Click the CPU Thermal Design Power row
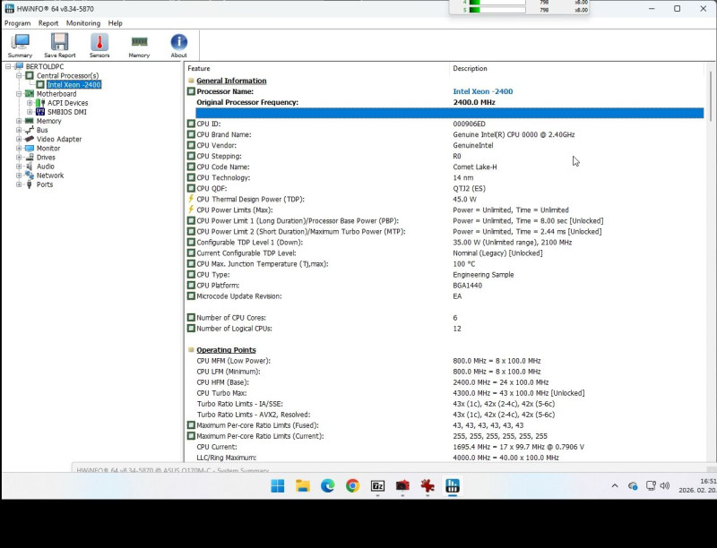This screenshot has height=548, width=717. 445,199
